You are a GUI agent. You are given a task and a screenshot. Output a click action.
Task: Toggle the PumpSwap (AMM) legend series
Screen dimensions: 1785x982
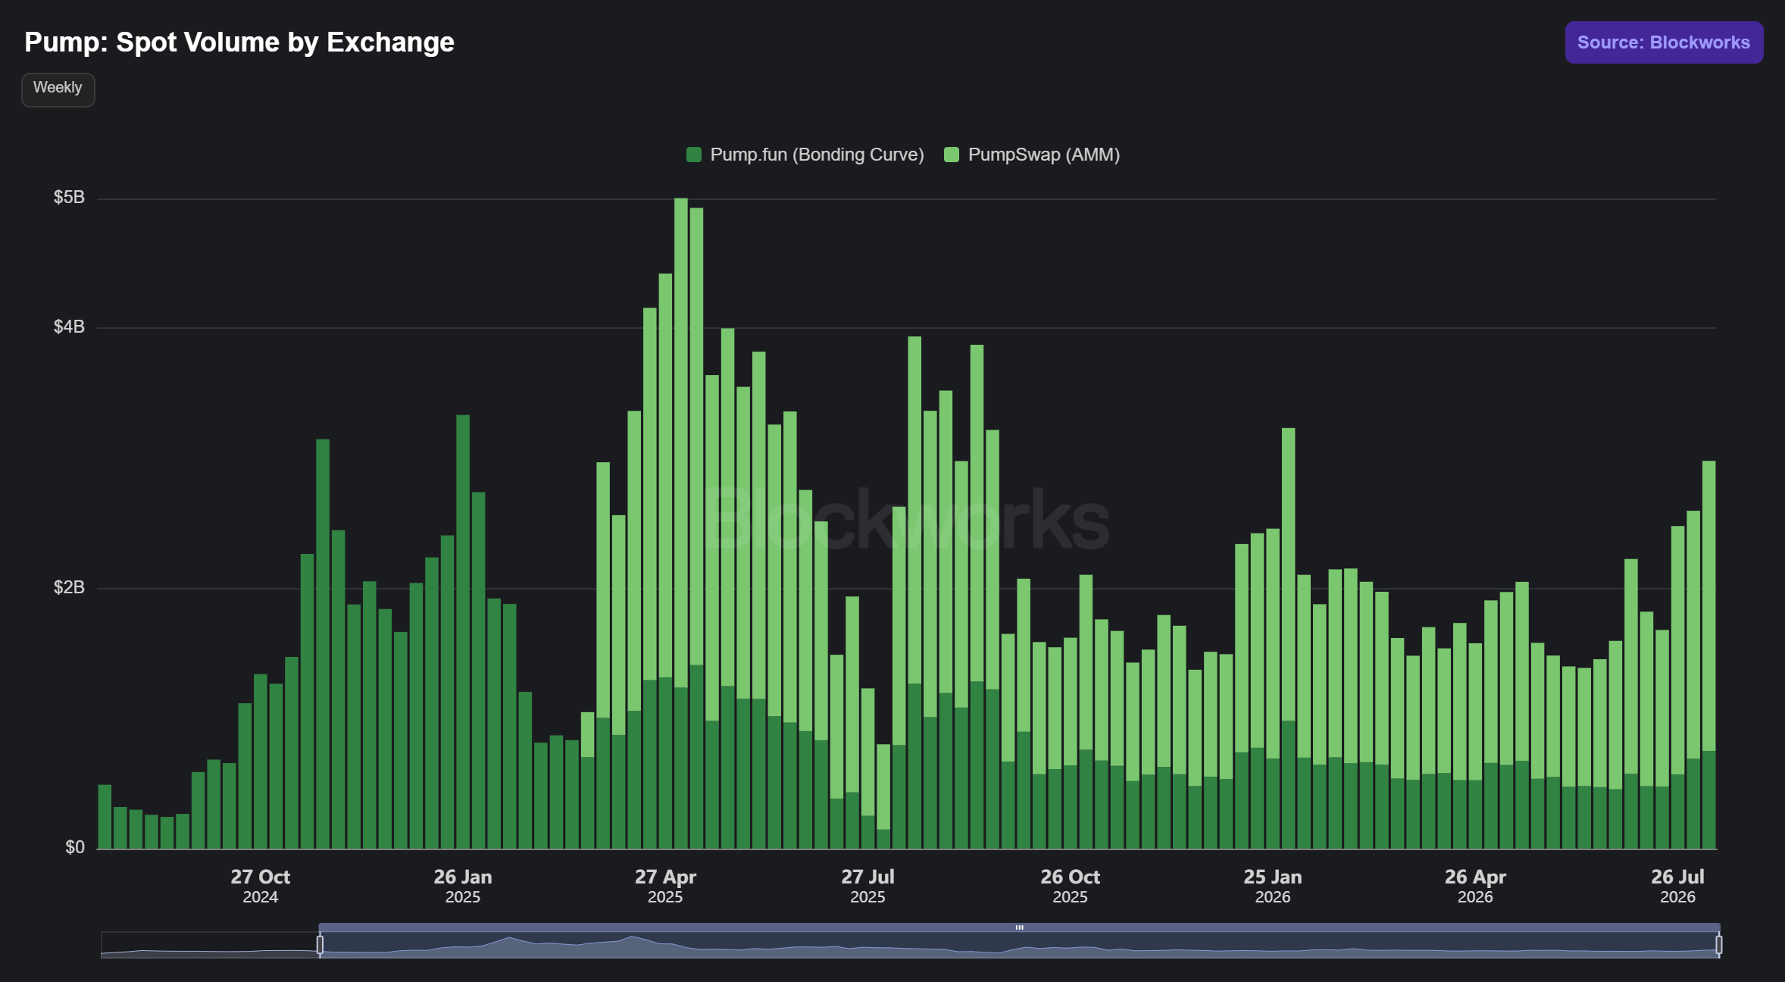(x=1032, y=155)
